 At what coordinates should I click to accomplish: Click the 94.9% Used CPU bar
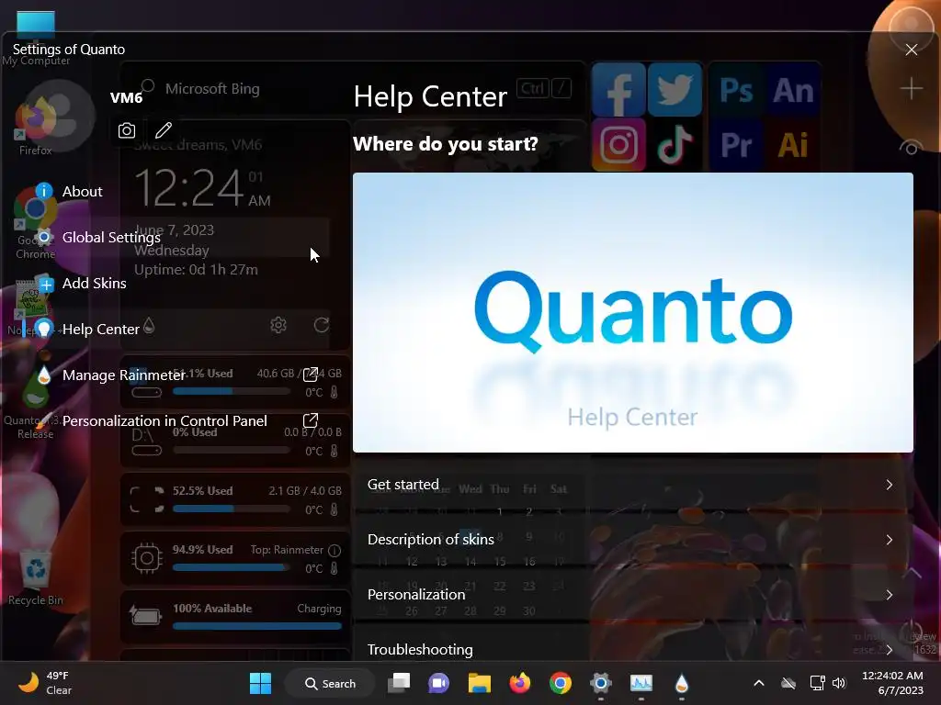click(231, 567)
